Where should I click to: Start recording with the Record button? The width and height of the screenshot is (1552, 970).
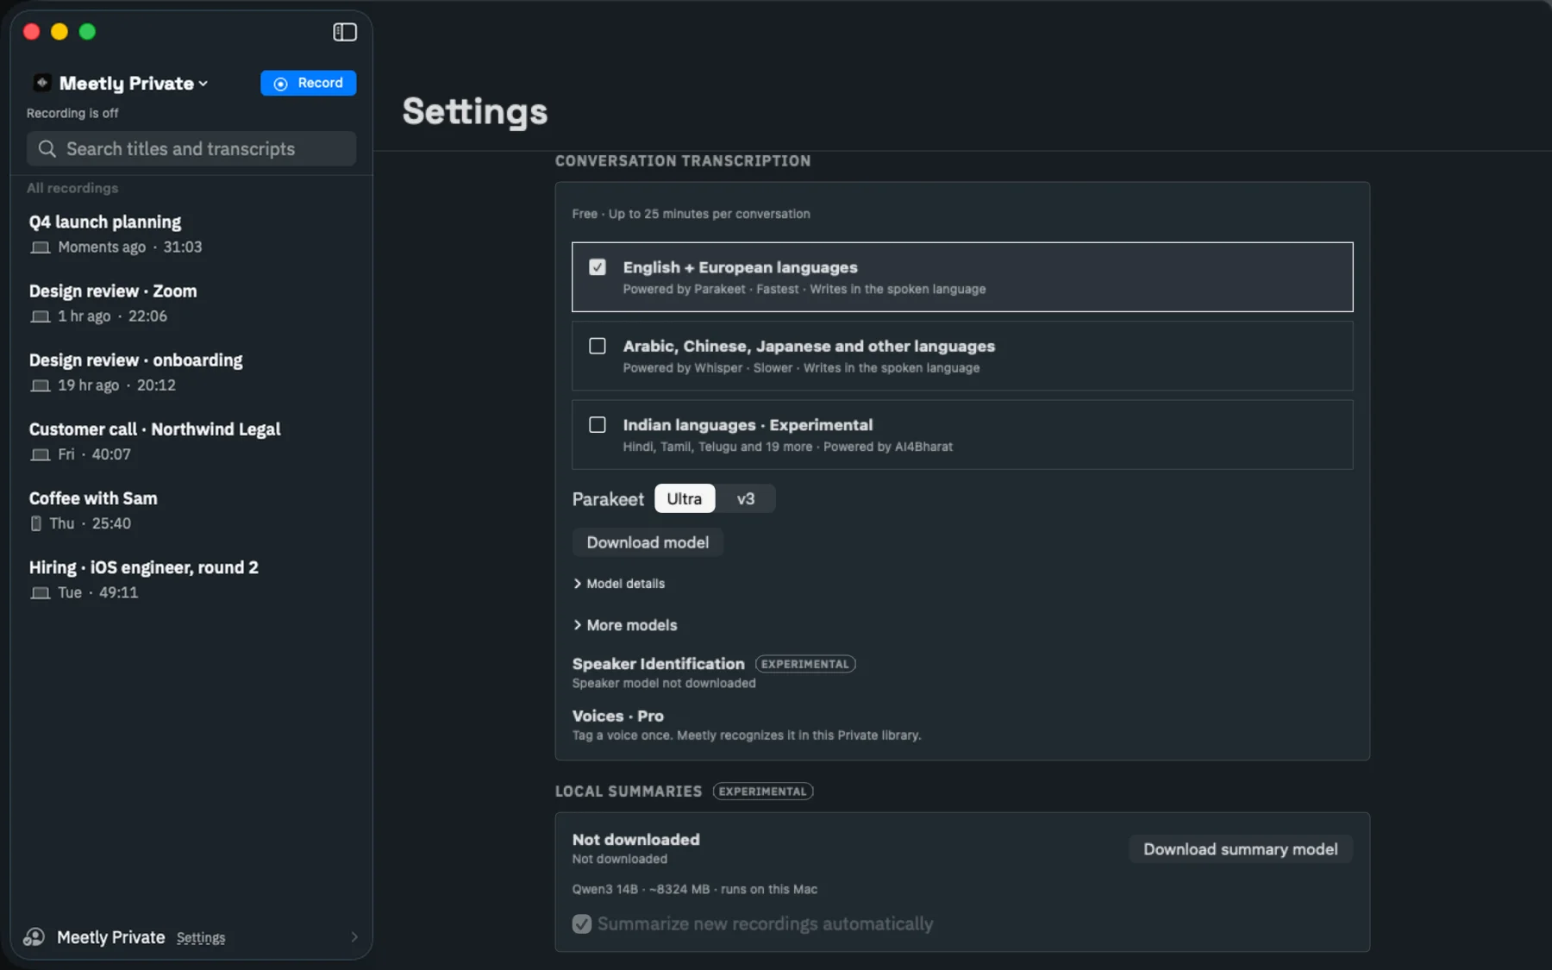coord(308,83)
